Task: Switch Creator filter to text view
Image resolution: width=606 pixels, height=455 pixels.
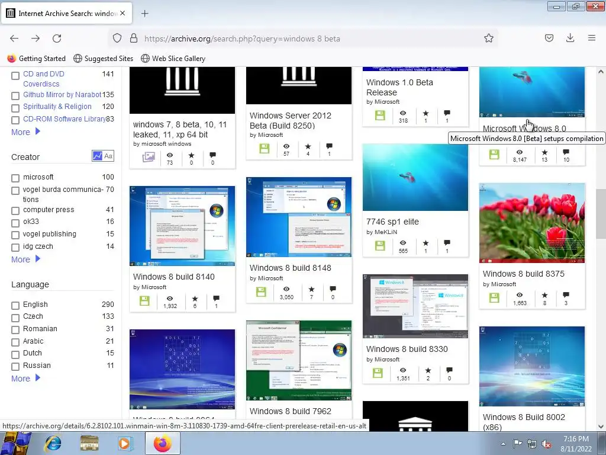Action: (109, 156)
